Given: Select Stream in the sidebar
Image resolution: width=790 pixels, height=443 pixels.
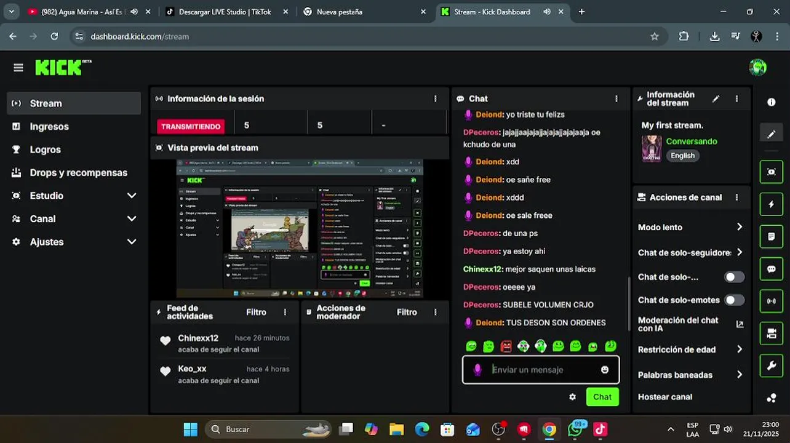Looking at the screenshot, I should click(x=74, y=103).
